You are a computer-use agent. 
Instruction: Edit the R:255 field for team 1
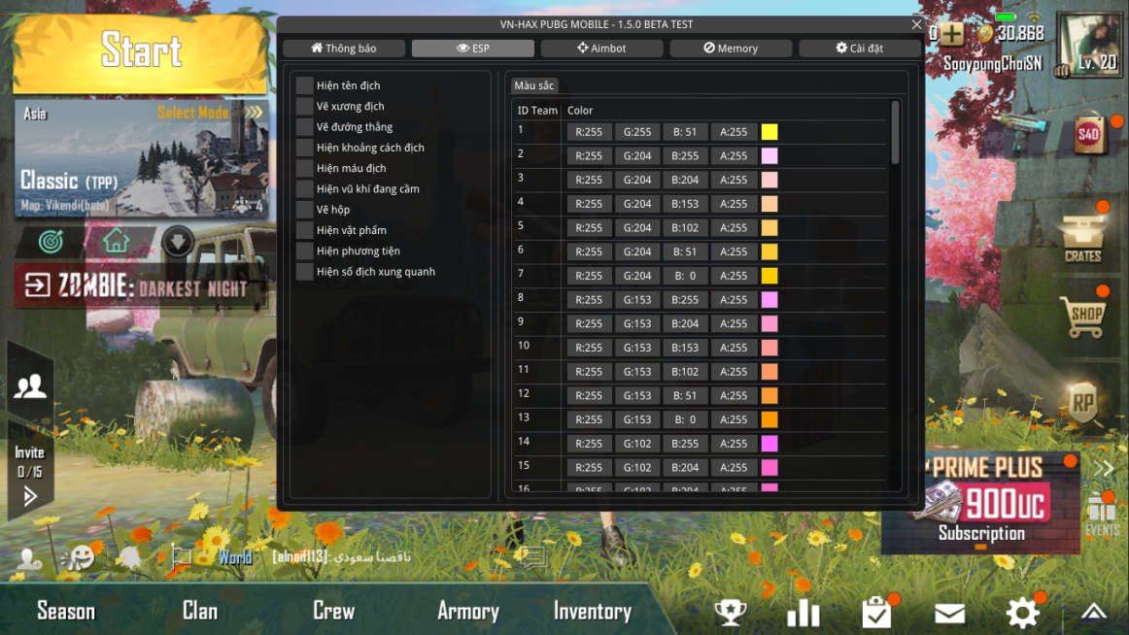[x=589, y=132]
